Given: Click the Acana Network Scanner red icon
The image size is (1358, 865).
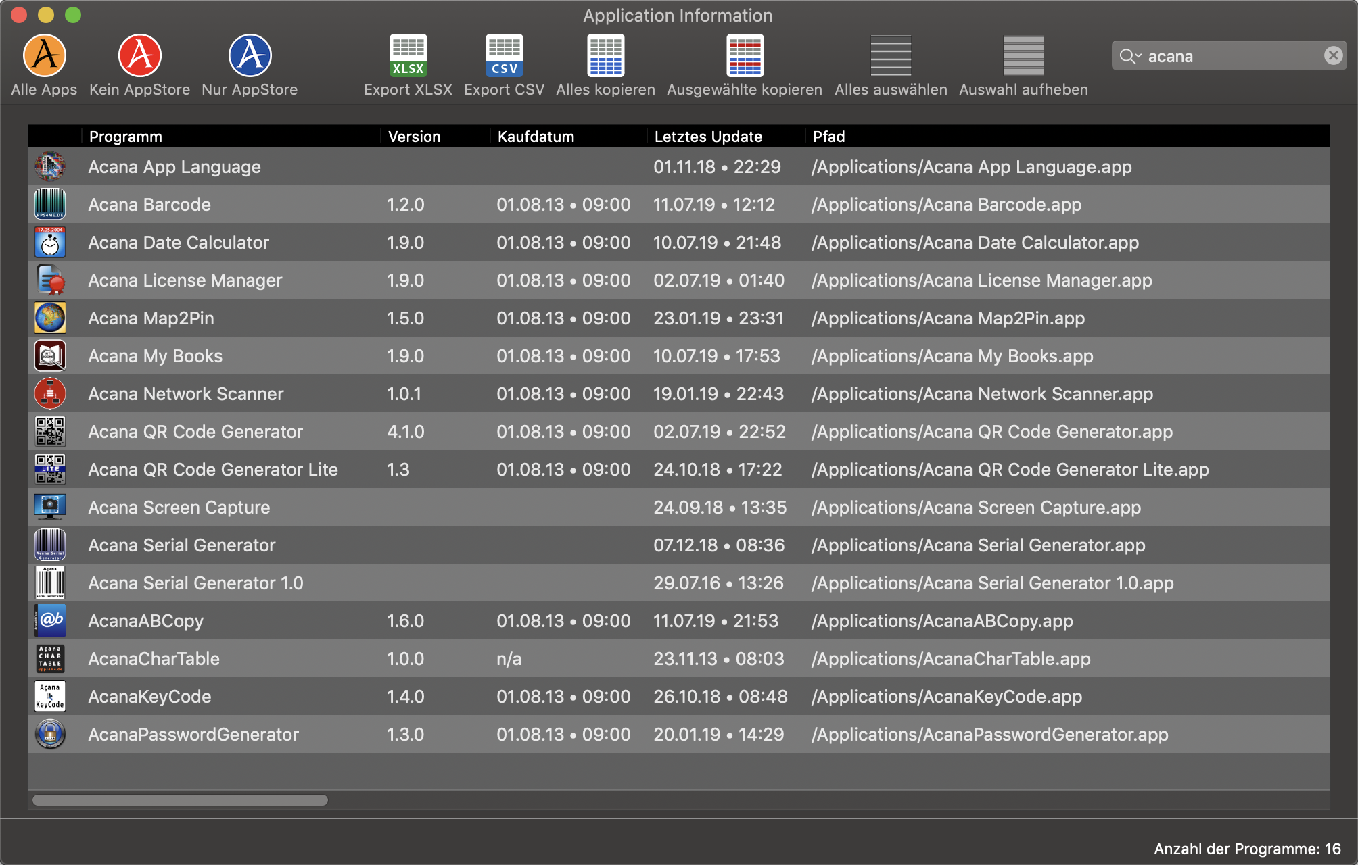Looking at the screenshot, I should (50, 393).
